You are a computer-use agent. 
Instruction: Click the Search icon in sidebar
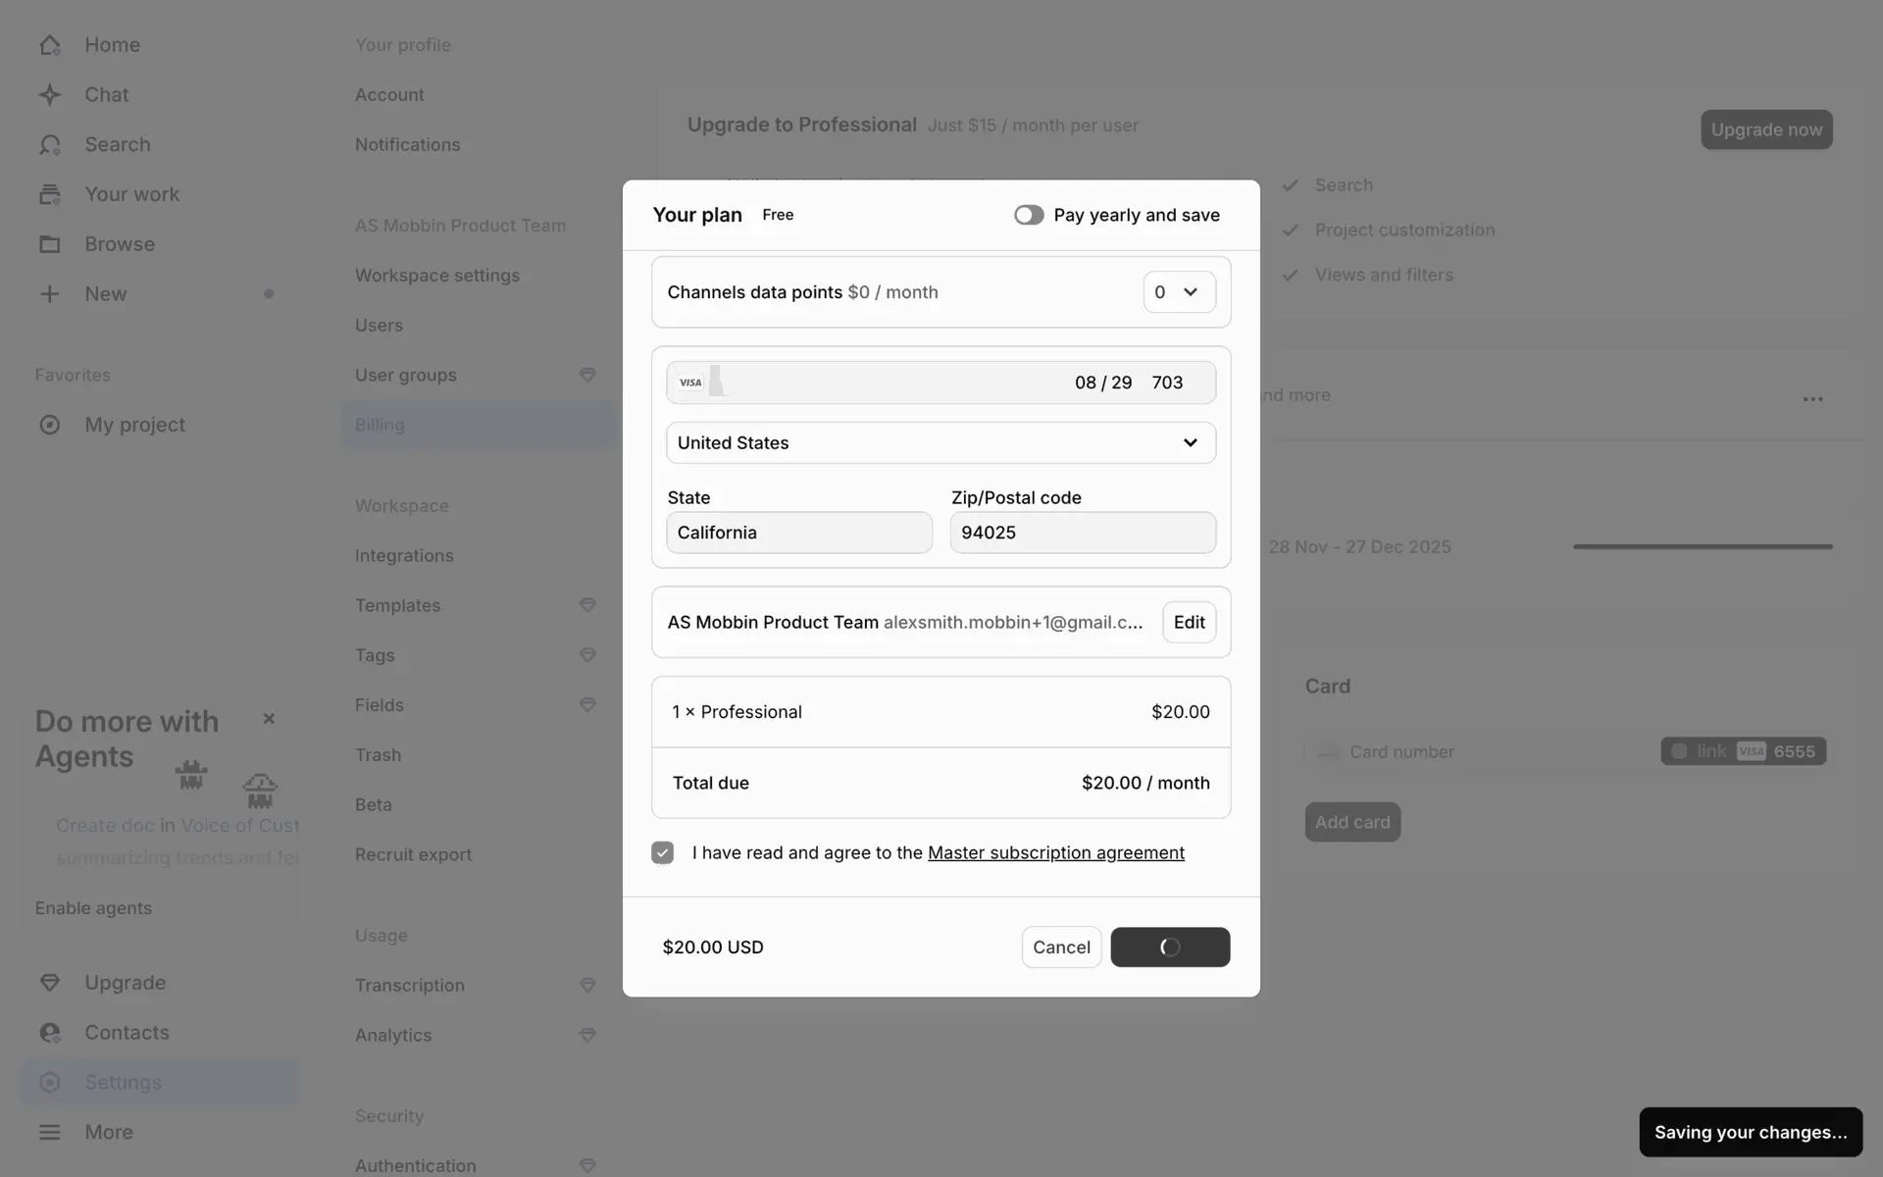50,145
